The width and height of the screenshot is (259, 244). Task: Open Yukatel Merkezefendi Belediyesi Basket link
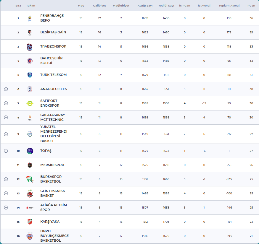(x=54, y=134)
